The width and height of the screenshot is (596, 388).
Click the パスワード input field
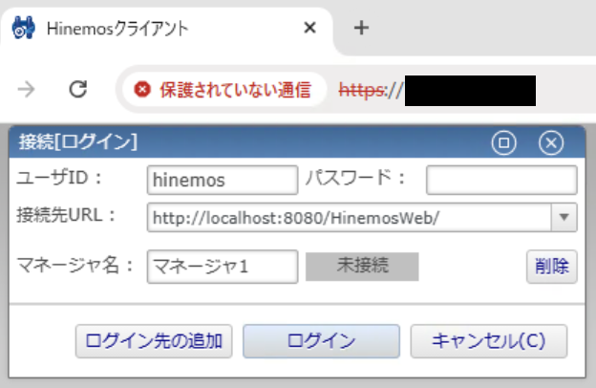point(501,180)
